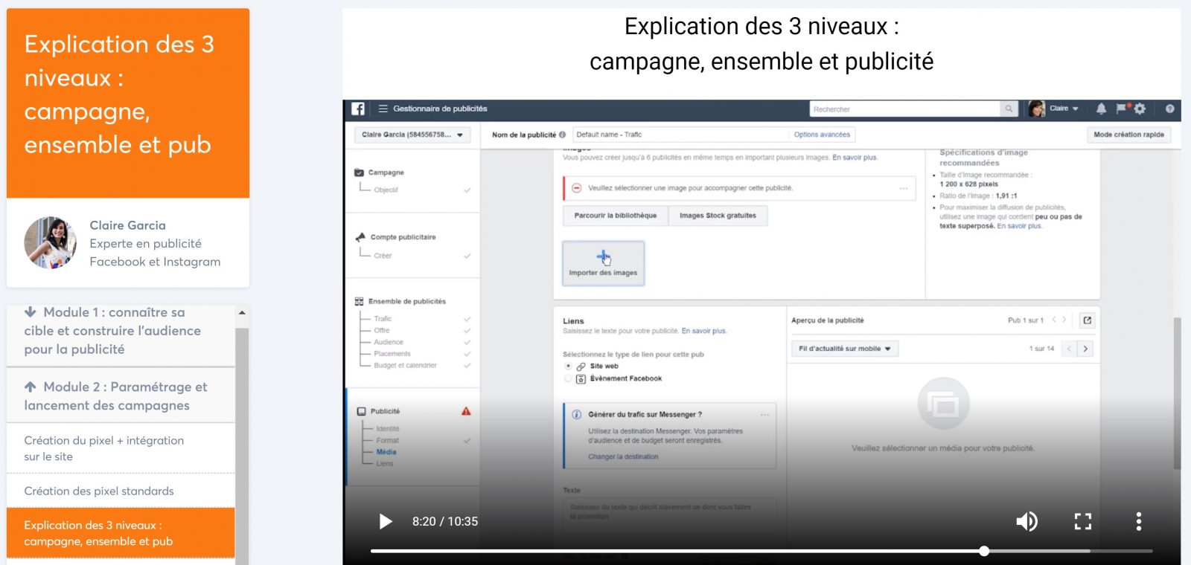
Task: Open settings gear icon in Facebook header
Action: click(x=1140, y=109)
